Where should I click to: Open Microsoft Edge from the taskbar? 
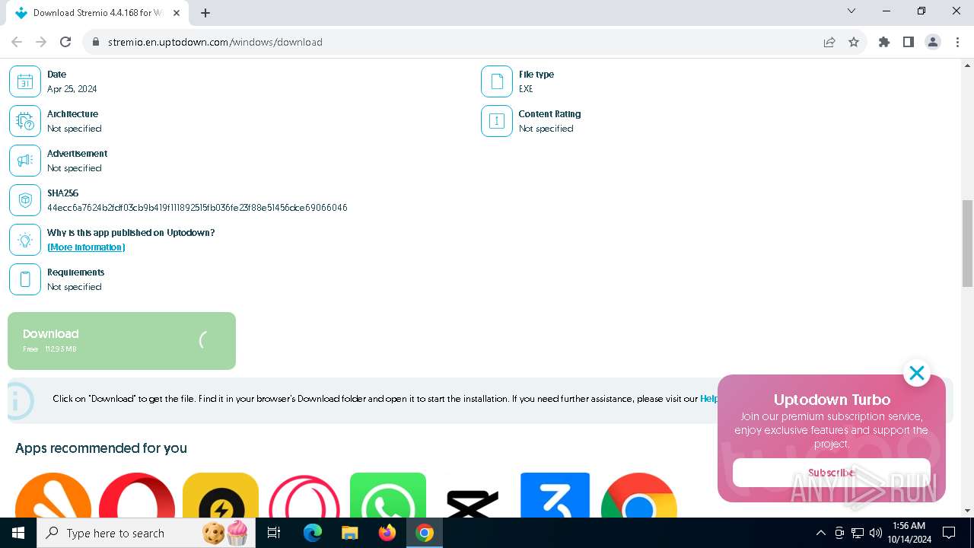(313, 533)
